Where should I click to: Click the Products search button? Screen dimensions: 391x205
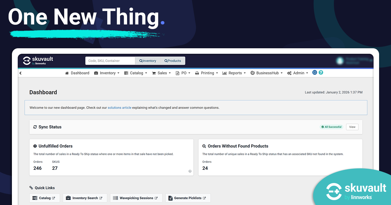[173, 61]
